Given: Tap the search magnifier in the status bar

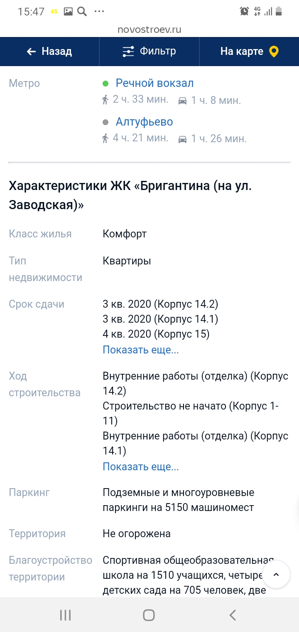Looking at the screenshot, I should point(82,12).
